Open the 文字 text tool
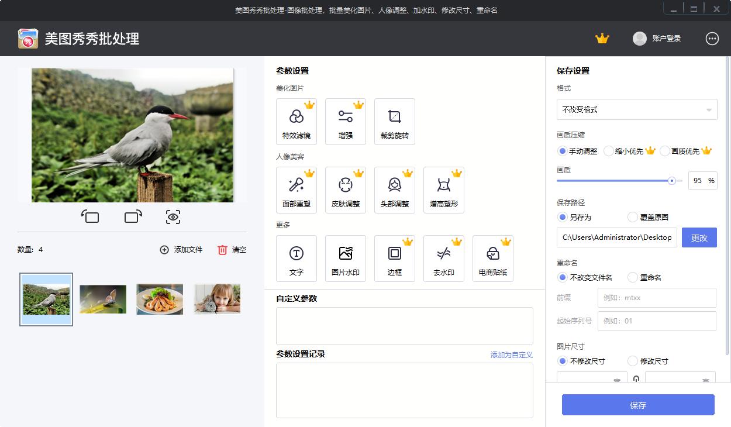 click(296, 259)
